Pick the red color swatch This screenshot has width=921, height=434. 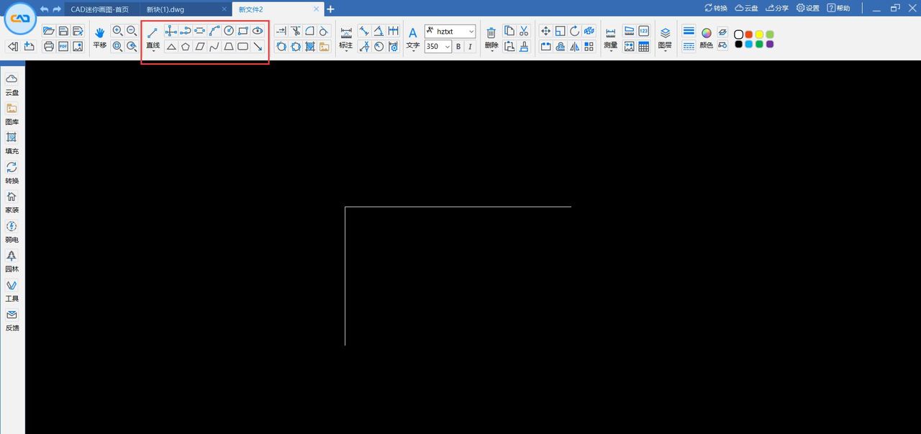[x=749, y=35]
